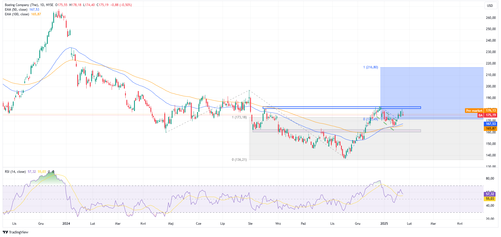
Task: Click the Pre market price label
Action: pyautogui.click(x=474, y=111)
